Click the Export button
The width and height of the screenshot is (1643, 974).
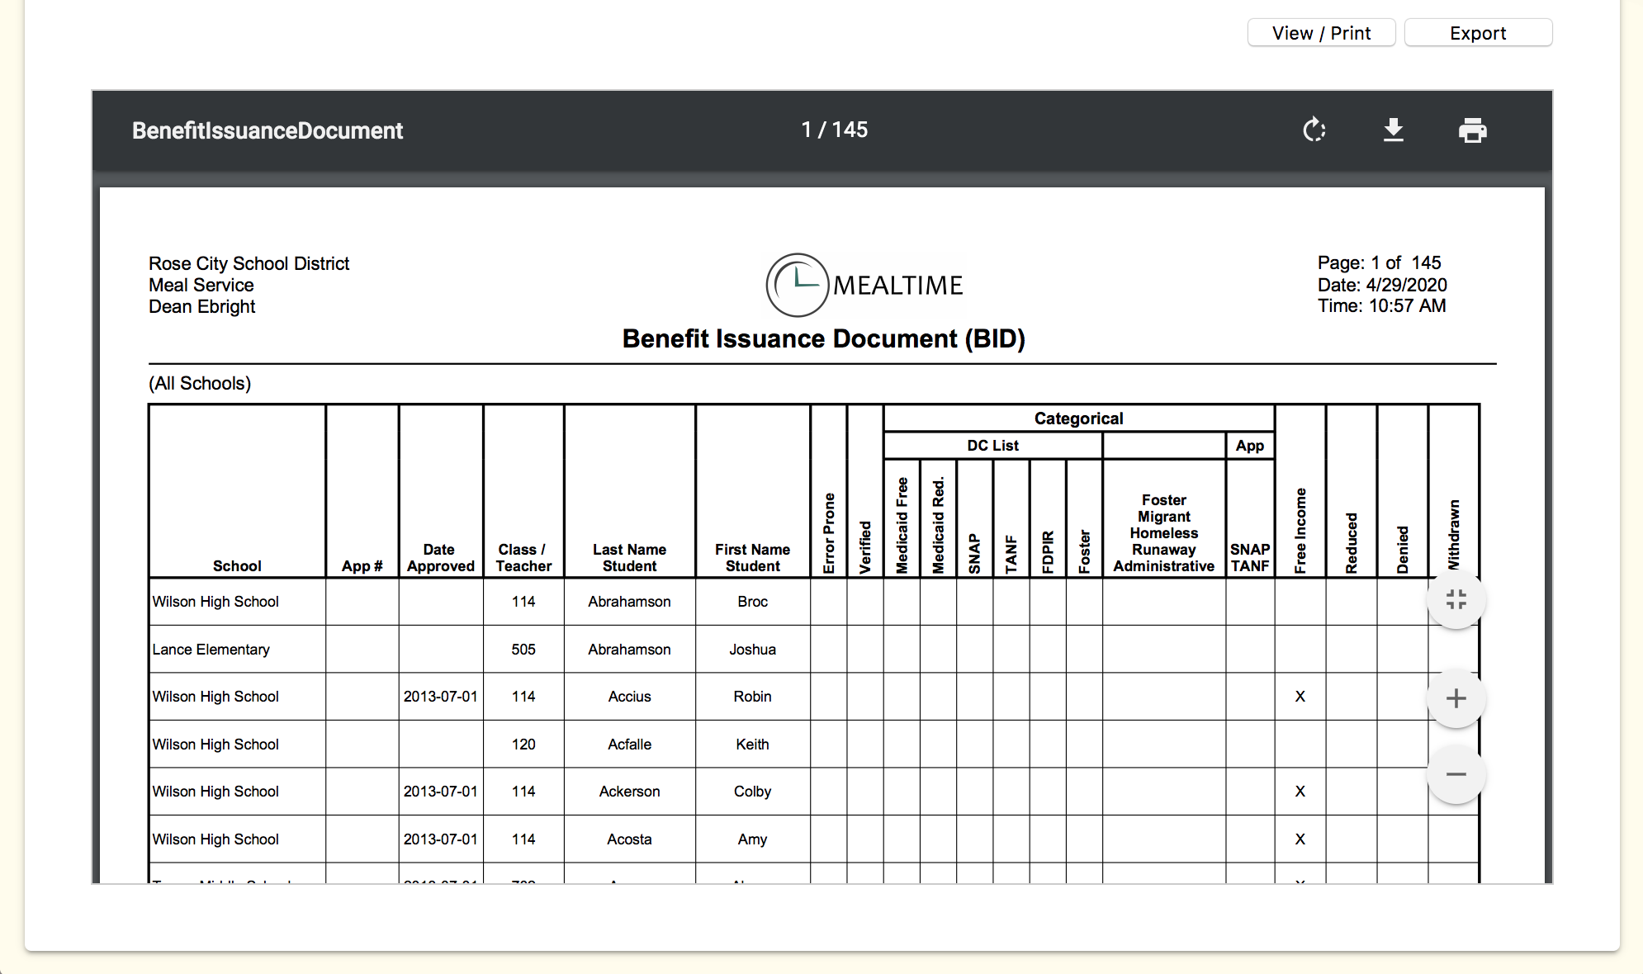[x=1477, y=33]
